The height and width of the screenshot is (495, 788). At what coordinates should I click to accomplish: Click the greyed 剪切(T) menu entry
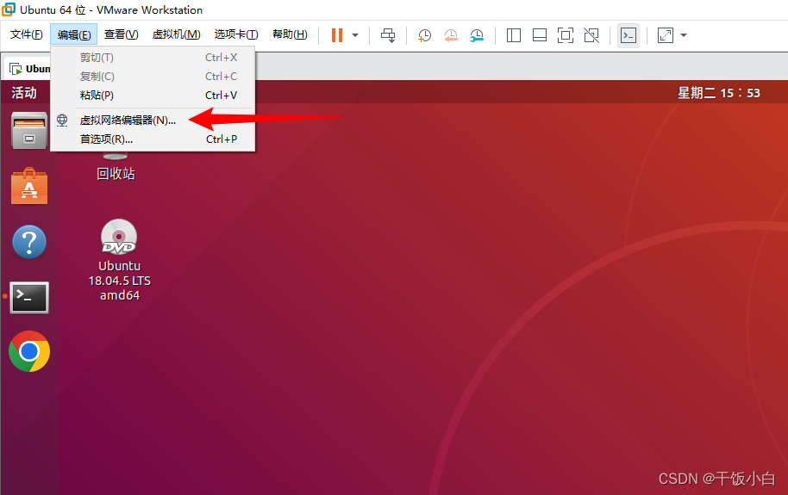click(x=153, y=58)
